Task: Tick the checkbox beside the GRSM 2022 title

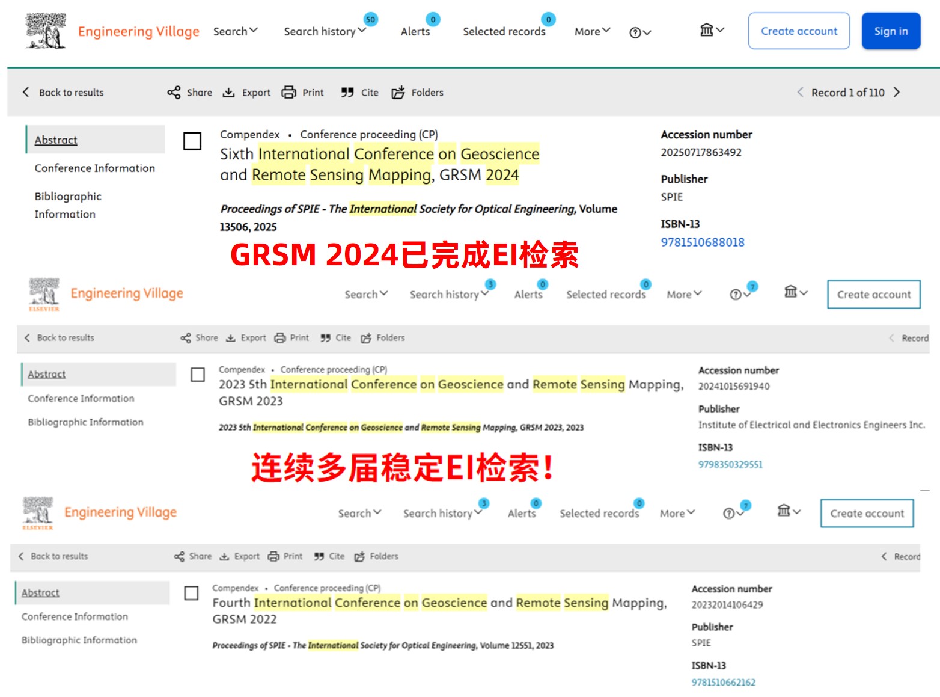Action: (191, 594)
